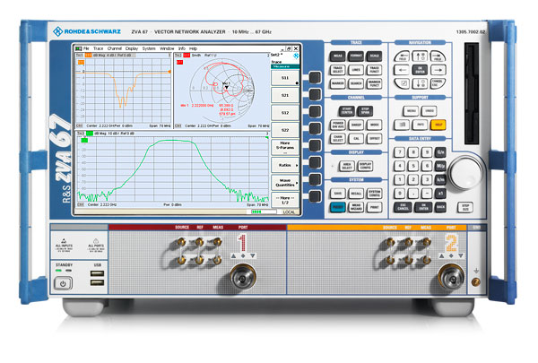Tap the right arrow navigation key

point(438,70)
